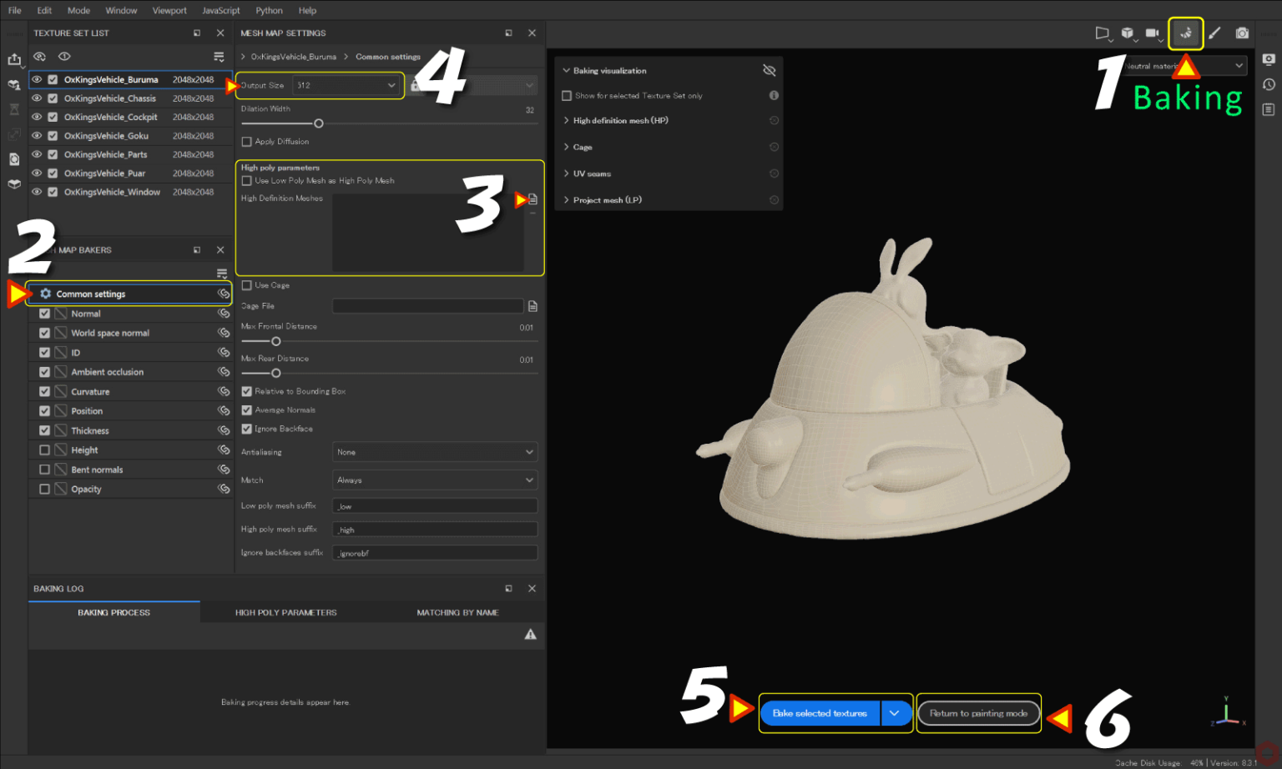Viewport: 1282px width, 769px height.
Task: Click Return to painting mode
Action: click(977, 713)
